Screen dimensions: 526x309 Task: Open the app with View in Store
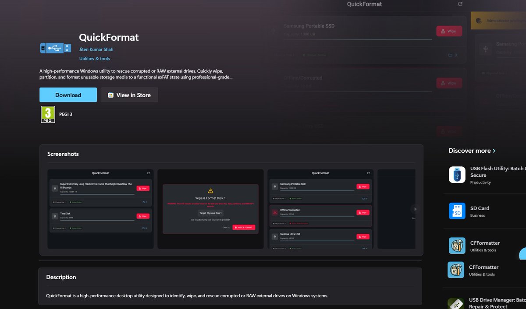pyautogui.click(x=129, y=95)
